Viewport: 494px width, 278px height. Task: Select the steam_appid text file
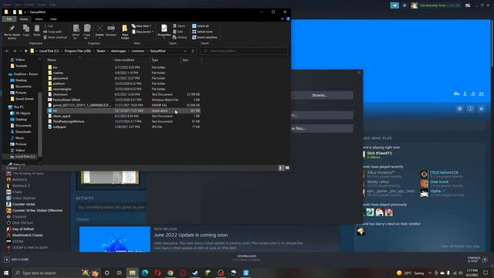(62, 116)
